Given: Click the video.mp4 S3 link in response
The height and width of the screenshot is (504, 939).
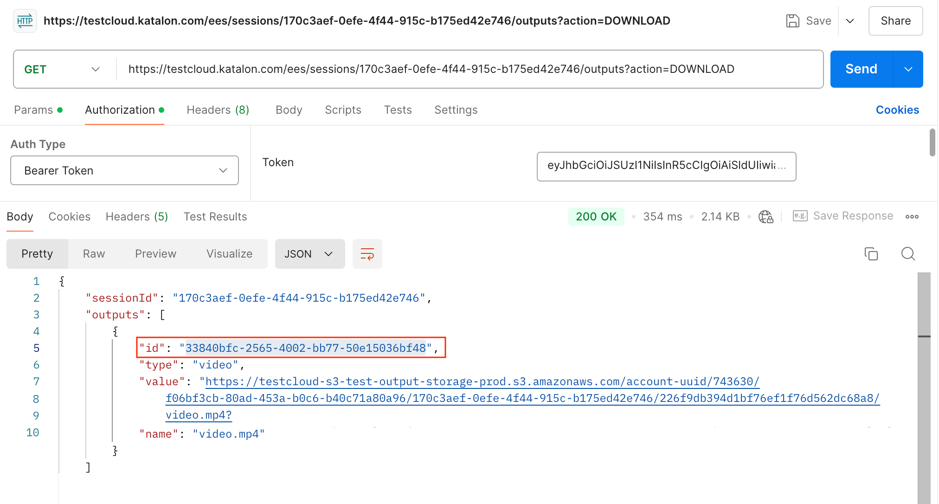Looking at the screenshot, I should click(x=198, y=414).
